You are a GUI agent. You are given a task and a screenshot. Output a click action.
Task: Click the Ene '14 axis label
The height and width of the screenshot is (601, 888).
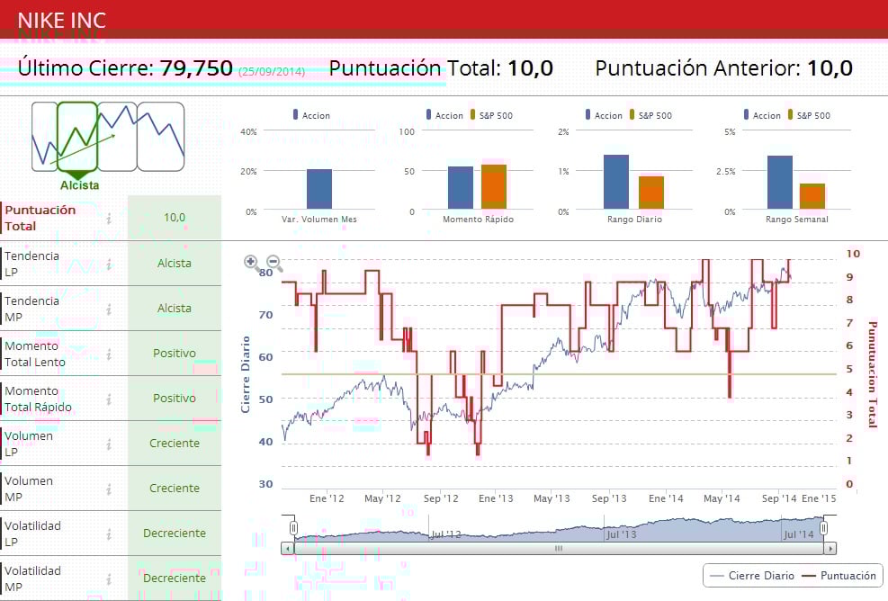click(x=666, y=498)
